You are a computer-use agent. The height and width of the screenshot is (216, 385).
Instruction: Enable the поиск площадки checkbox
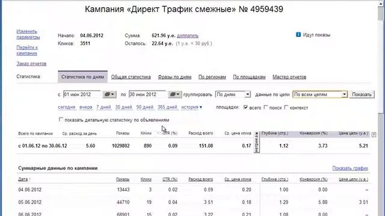pos(266,107)
